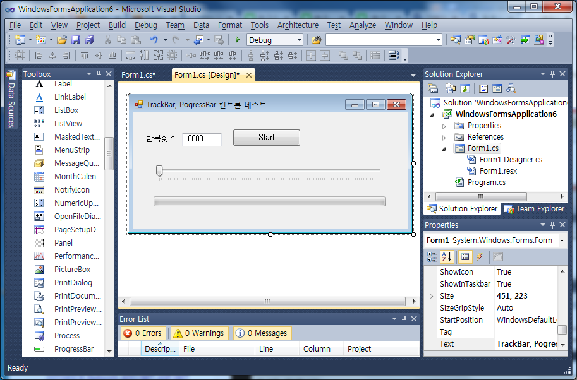Click the Description column header in Error List

[x=160, y=349]
